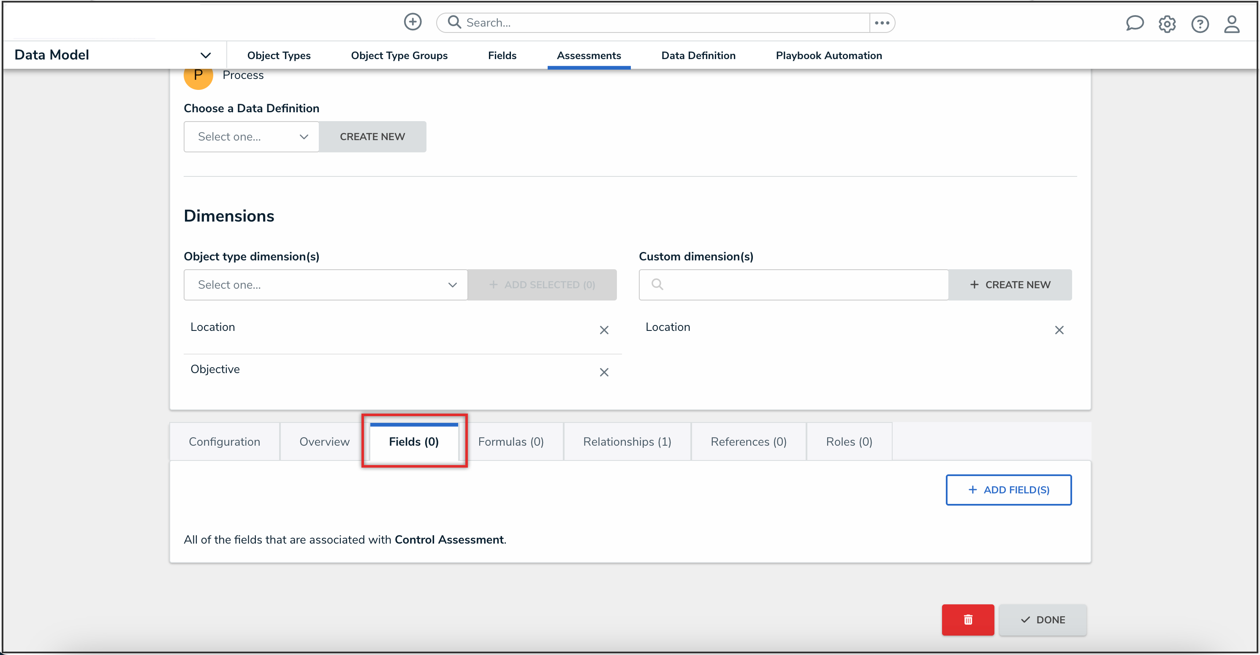Open the Data Definition select dropdown
This screenshot has height=655, width=1260.
tap(251, 137)
